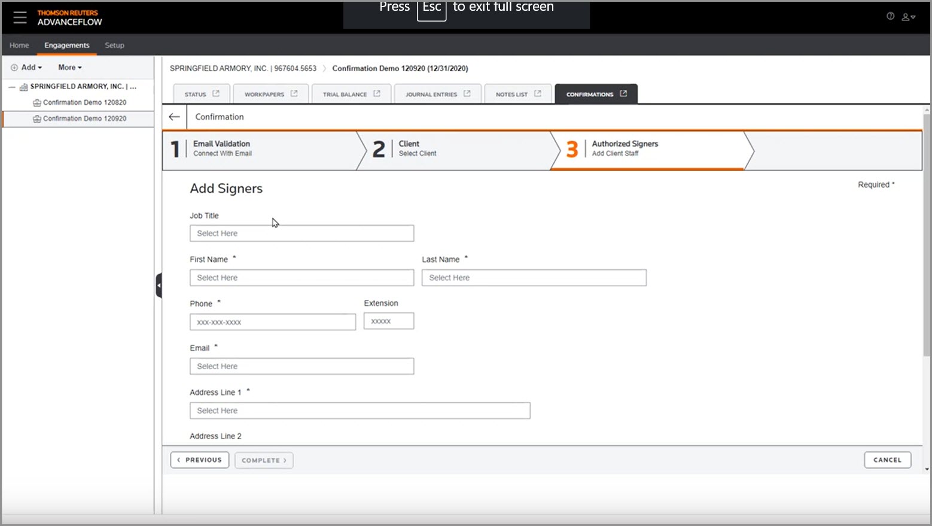
Task: Click the Job Title input field
Action: click(301, 233)
